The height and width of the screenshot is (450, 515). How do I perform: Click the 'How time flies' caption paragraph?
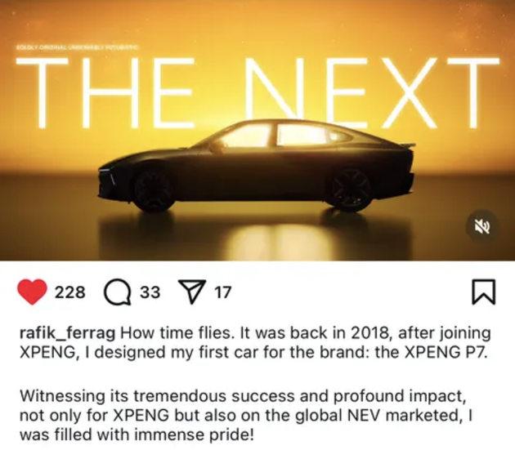pyautogui.click(x=256, y=343)
